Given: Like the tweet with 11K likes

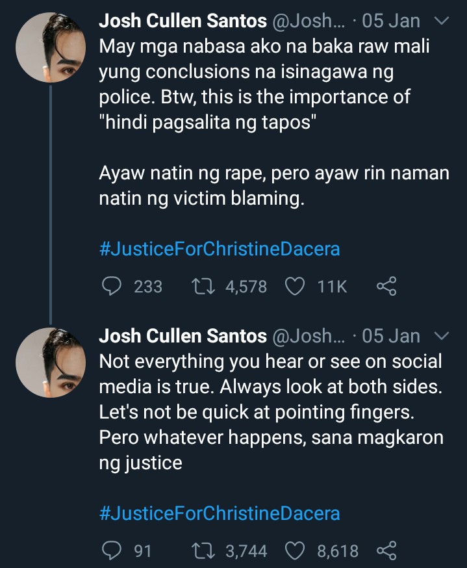Looking at the screenshot, I should point(296,287).
